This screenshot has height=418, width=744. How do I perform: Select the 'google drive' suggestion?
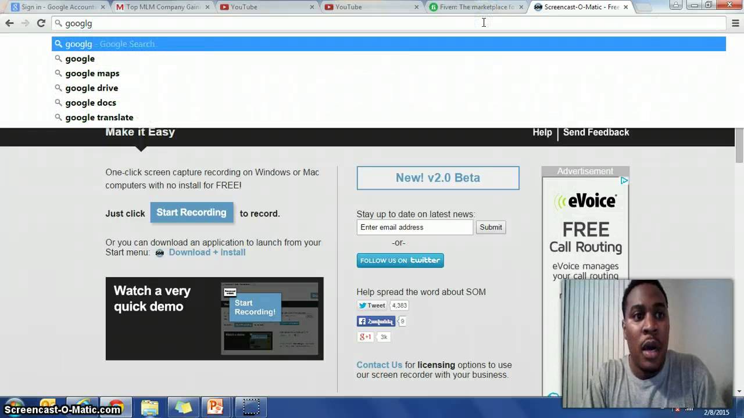click(389, 88)
